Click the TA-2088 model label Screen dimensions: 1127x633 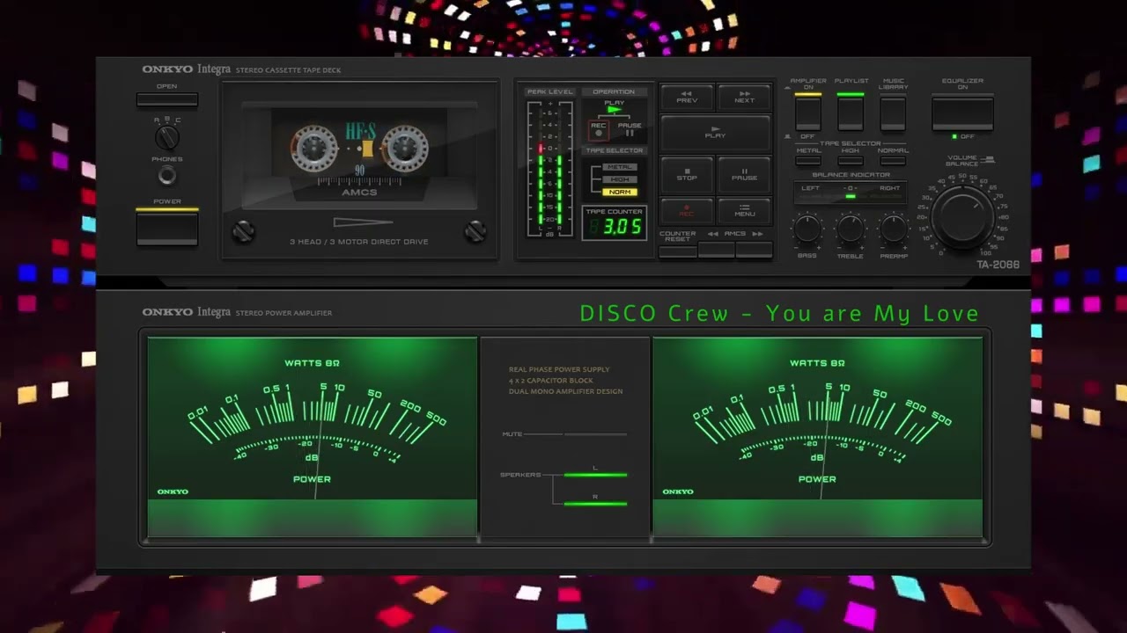[x=998, y=265]
